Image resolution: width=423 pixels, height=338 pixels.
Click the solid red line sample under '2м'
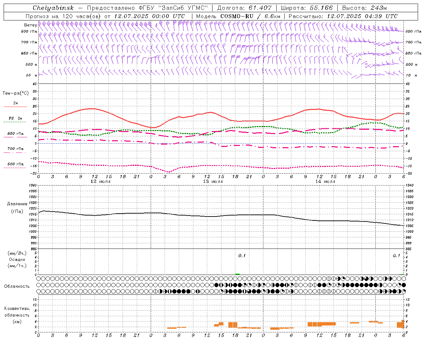[15, 107]
